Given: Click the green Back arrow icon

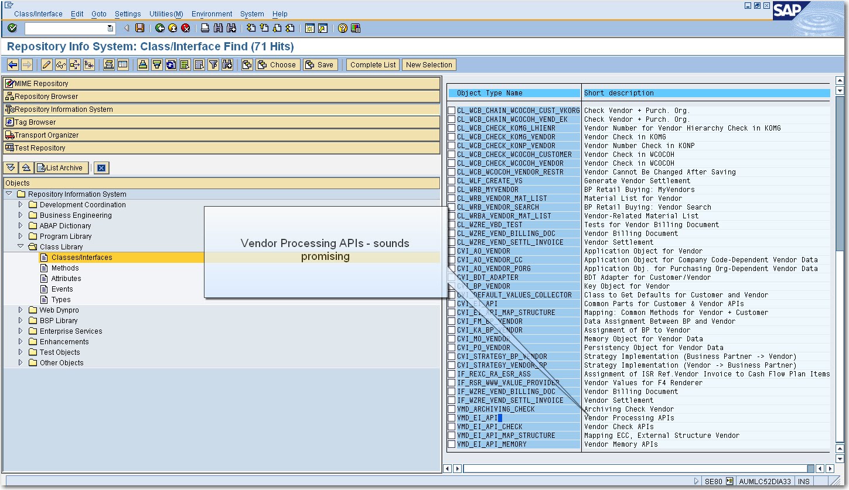Looking at the screenshot, I should (x=160, y=28).
